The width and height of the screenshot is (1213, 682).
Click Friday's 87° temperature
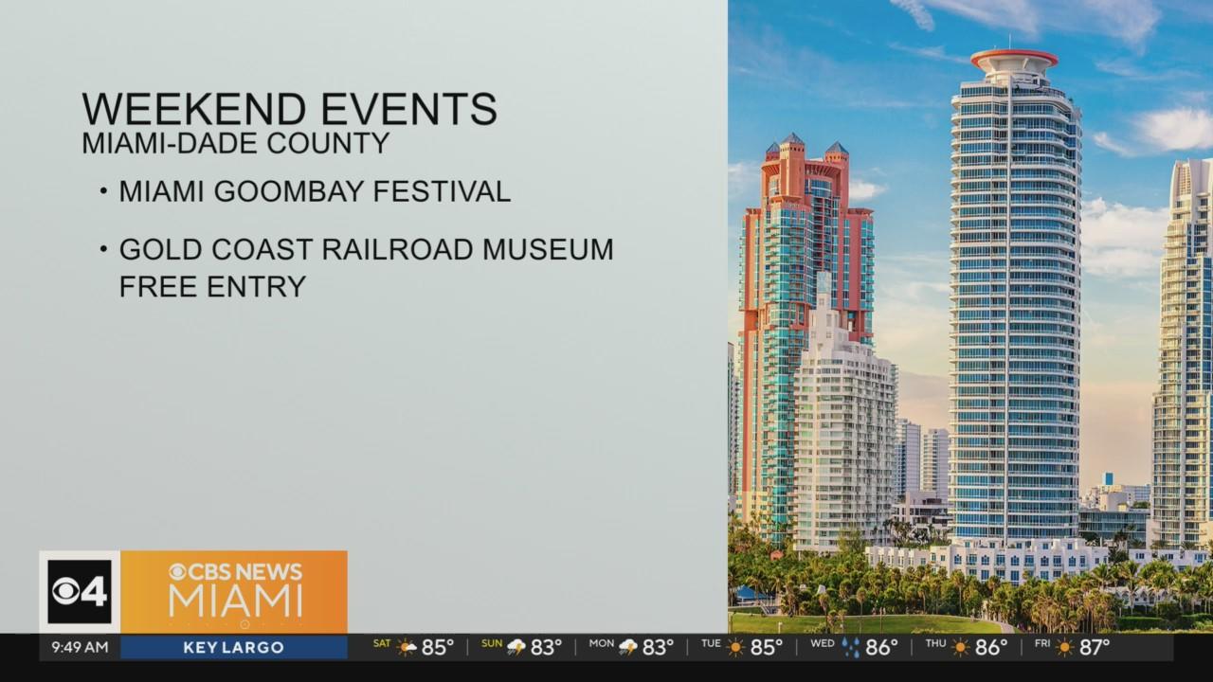pos(1095,648)
